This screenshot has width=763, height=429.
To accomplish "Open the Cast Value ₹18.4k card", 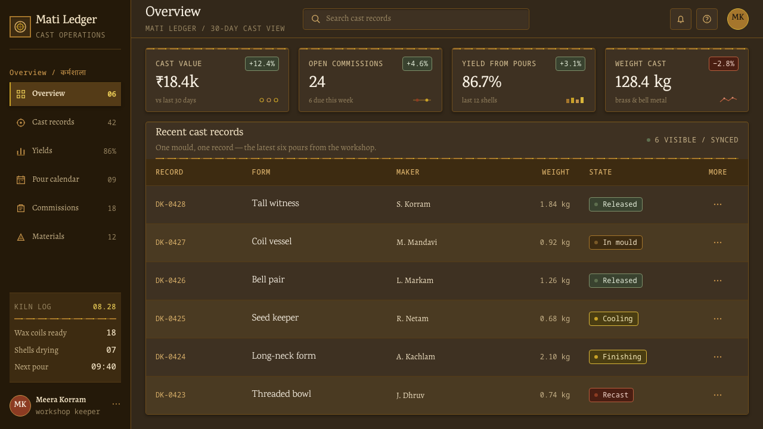I will [x=217, y=80].
